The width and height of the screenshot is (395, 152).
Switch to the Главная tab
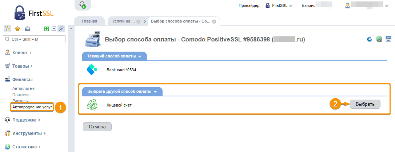point(89,21)
